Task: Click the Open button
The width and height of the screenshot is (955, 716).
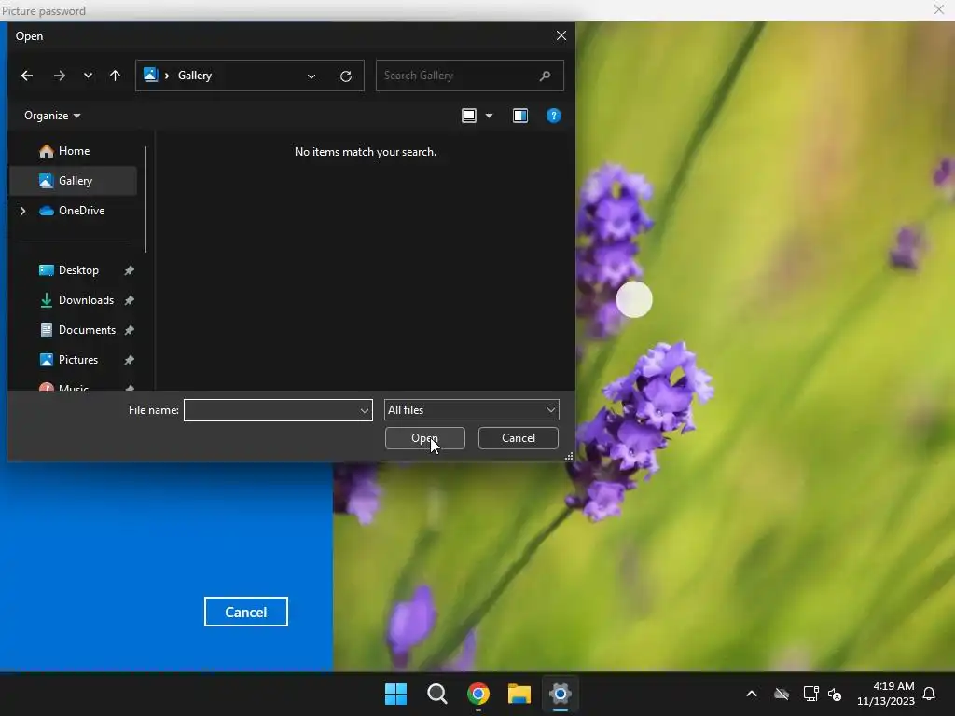Action: pos(425,438)
